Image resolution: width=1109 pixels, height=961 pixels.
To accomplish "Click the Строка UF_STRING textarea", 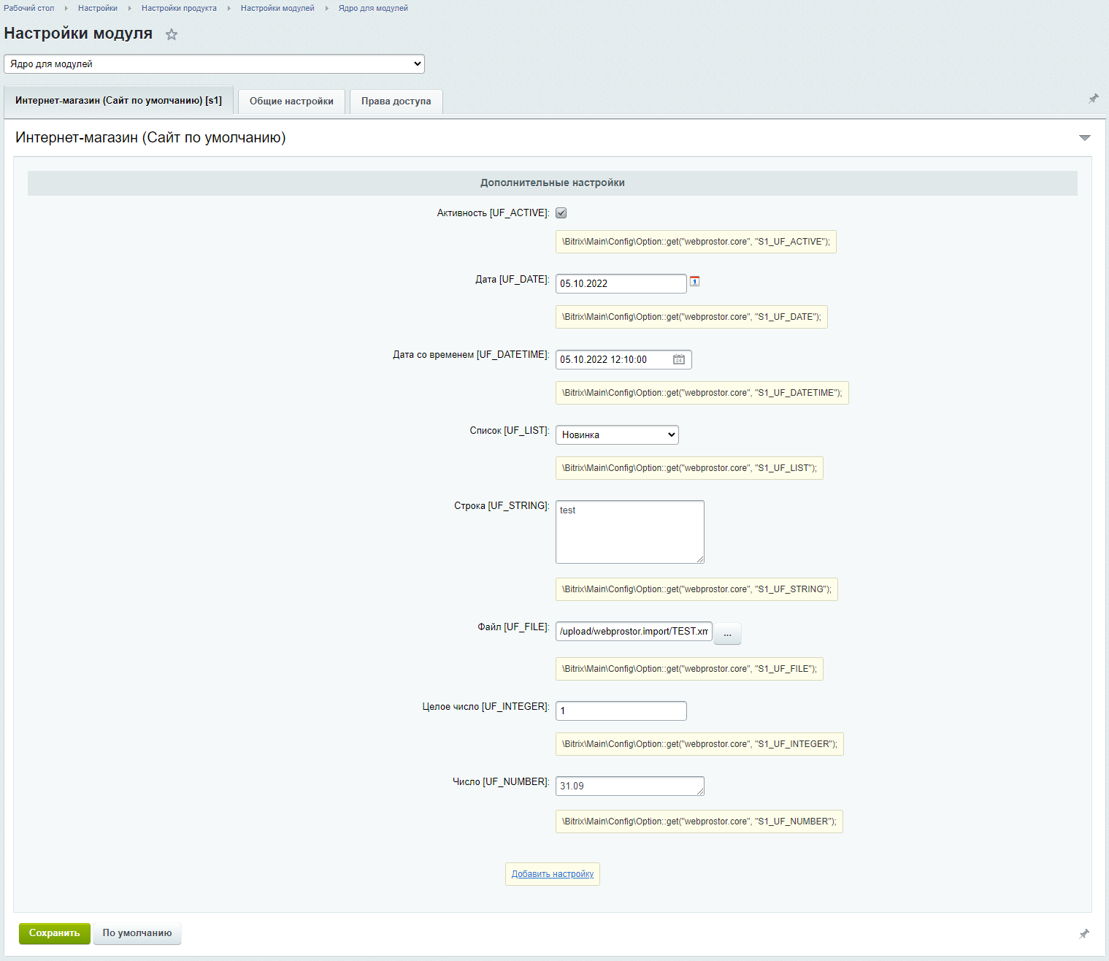I will coord(630,532).
